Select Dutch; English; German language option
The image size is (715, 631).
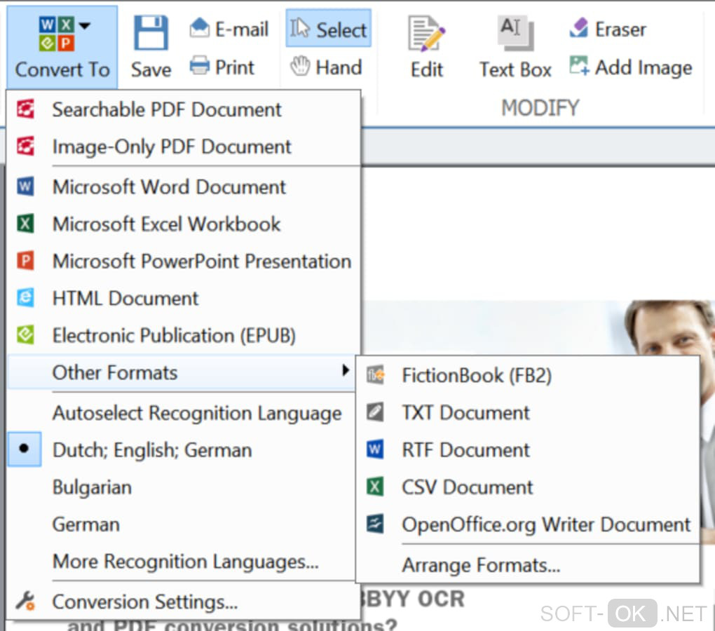point(151,450)
